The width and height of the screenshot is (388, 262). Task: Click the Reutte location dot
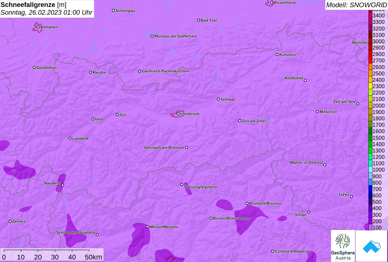(91, 72)
